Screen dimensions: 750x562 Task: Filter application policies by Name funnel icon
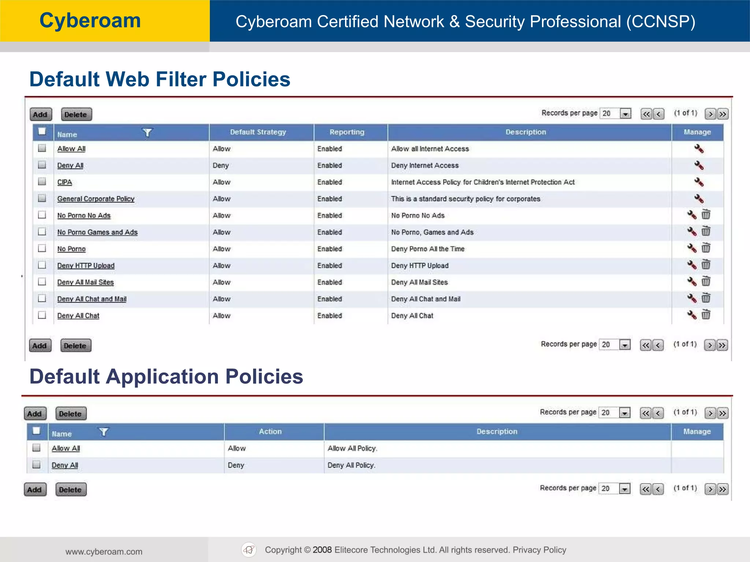[104, 432]
